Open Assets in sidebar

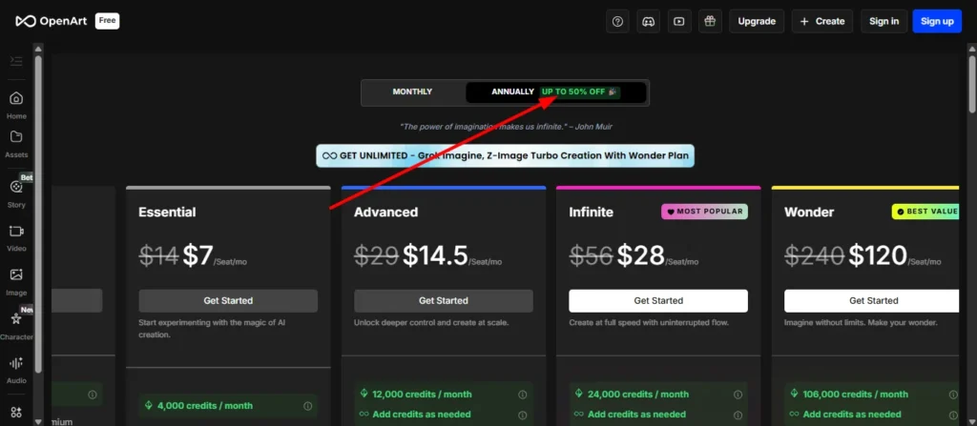(x=16, y=144)
